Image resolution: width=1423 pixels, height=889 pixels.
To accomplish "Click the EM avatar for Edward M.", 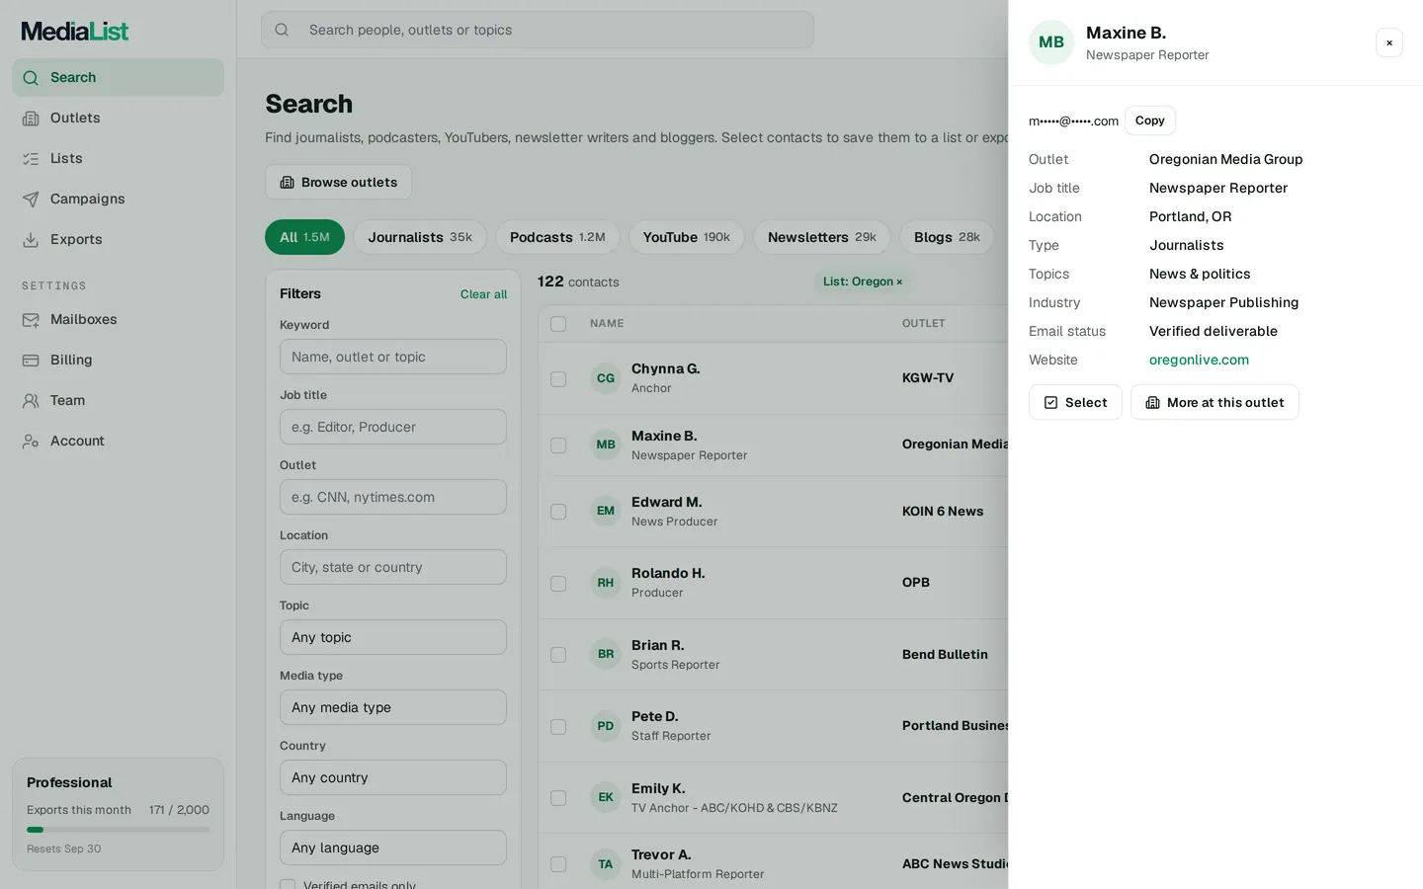I will click(606, 511).
